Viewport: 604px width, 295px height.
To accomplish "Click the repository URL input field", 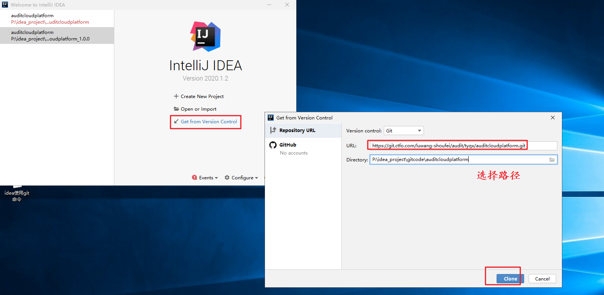I will (x=463, y=145).
